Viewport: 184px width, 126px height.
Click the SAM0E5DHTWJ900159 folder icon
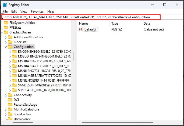coord(15,85)
